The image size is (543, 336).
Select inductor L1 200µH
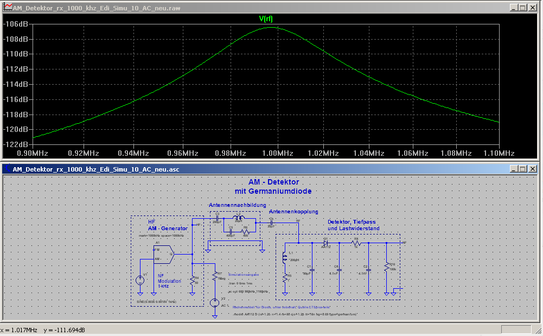[285, 258]
